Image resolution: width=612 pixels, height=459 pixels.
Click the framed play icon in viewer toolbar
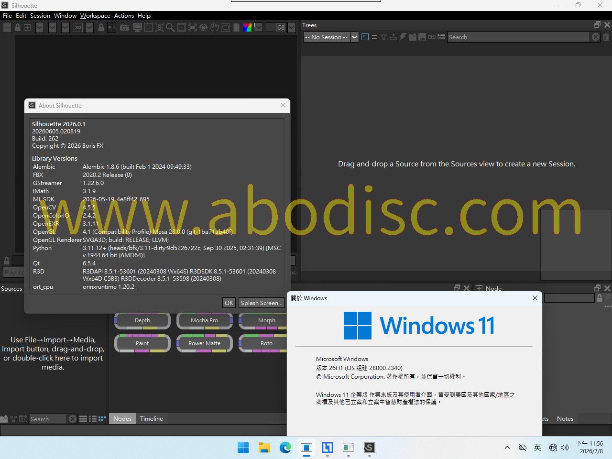coord(181,28)
